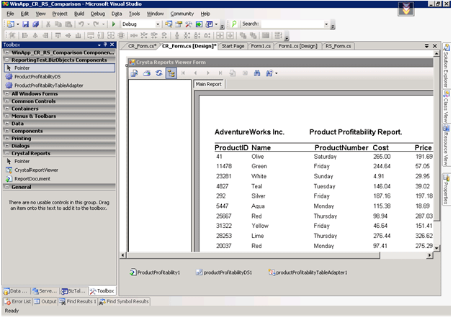Close the active document tab
This screenshot has height=317, width=453.
pyautogui.click(x=435, y=46)
